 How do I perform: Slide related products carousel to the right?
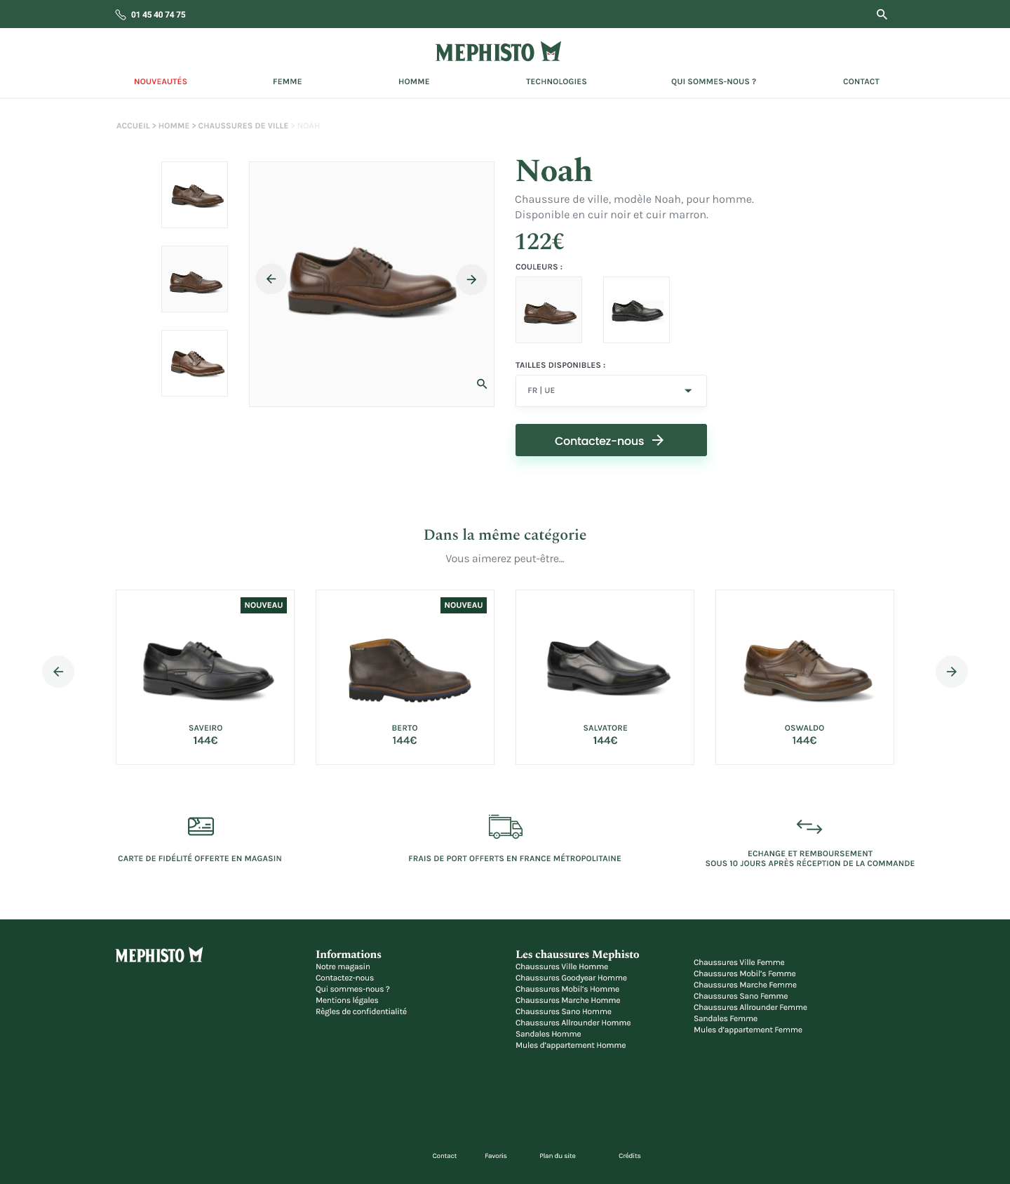[x=952, y=672]
